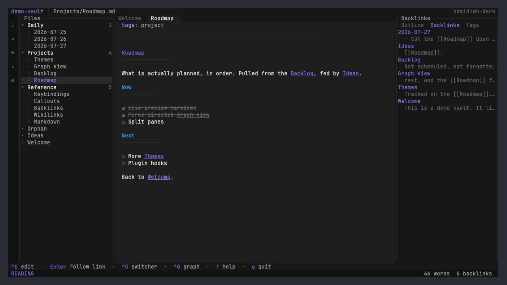
Task: Click the 'Projects/Roadmap.md' path in title bar
Action: (x=84, y=11)
